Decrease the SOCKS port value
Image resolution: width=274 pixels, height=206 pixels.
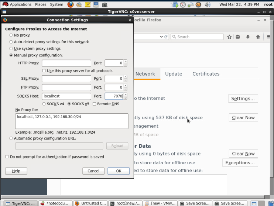click(126, 98)
